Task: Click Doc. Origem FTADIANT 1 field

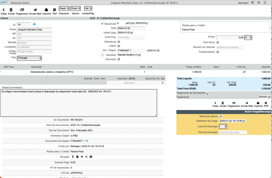Action: [x=131, y=50]
